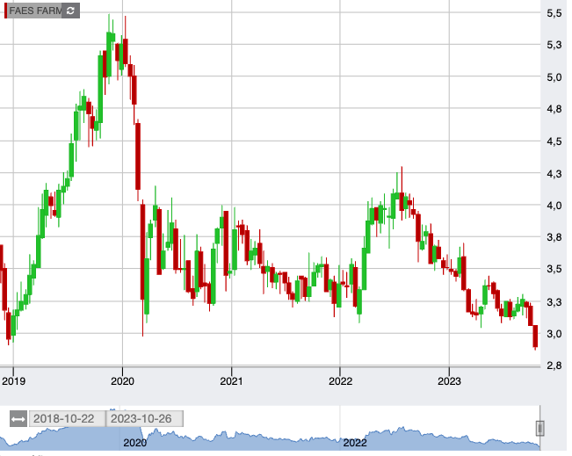Image resolution: width=572 pixels, height=456 pixels.
Task: Click the 5,3 price axis label
Action: [554, 45]
